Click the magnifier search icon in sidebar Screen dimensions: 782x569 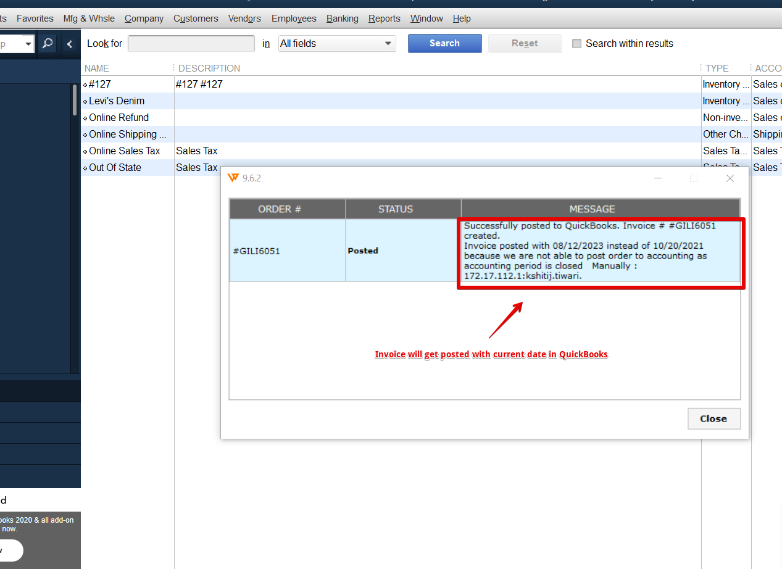(48, 44)
